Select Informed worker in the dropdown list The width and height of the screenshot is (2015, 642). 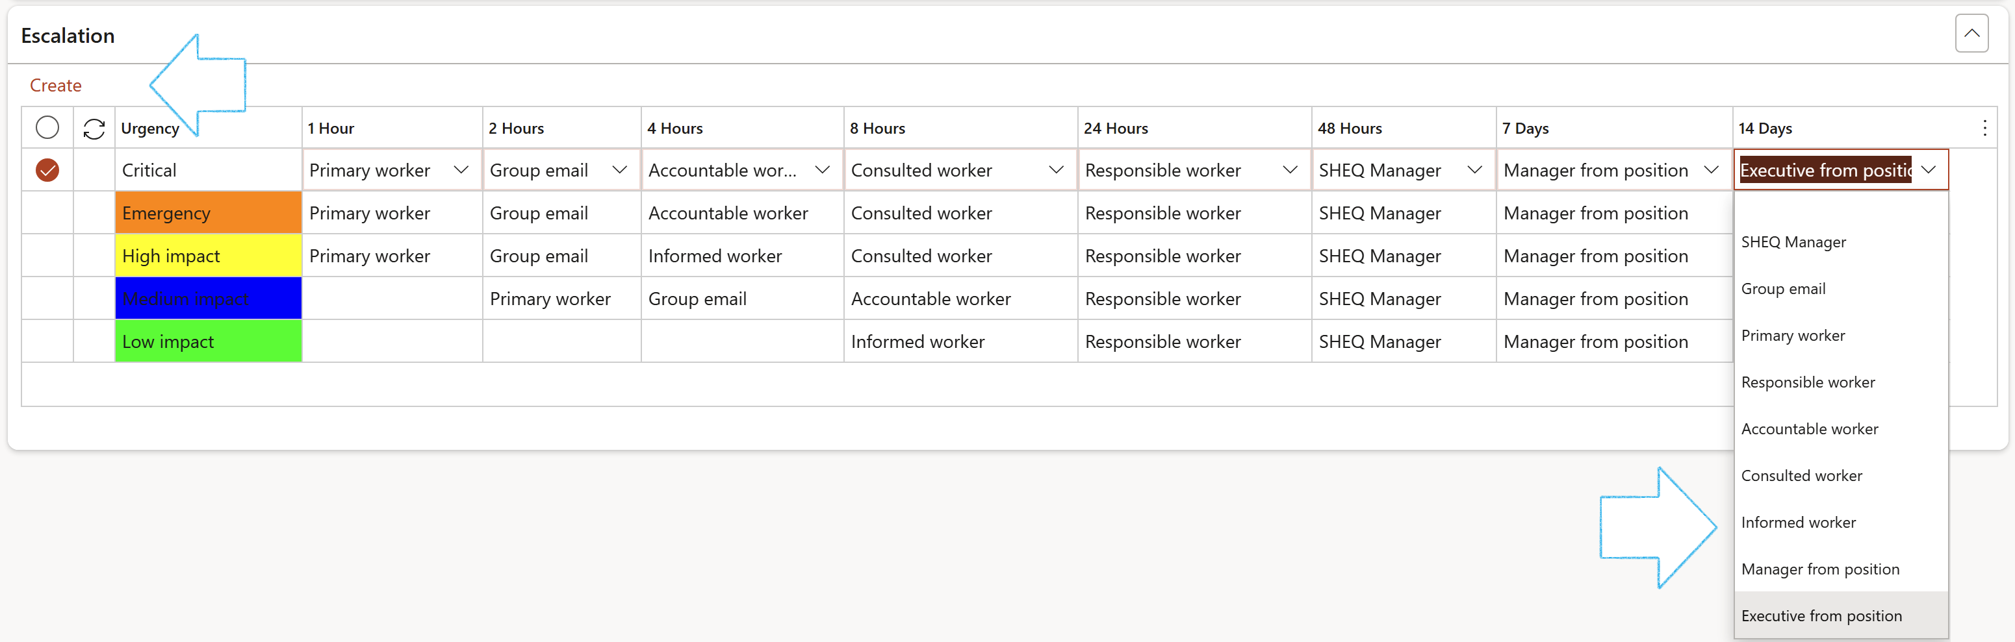coord(1797,523)
